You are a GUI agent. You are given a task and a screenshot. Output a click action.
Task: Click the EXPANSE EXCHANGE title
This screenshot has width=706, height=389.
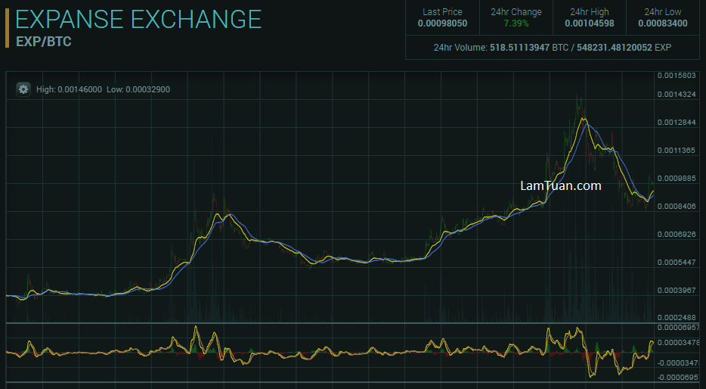[138, 20]
